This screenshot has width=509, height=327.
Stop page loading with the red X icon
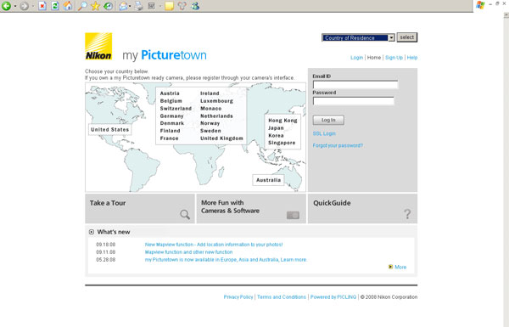(x=42, y=6)
